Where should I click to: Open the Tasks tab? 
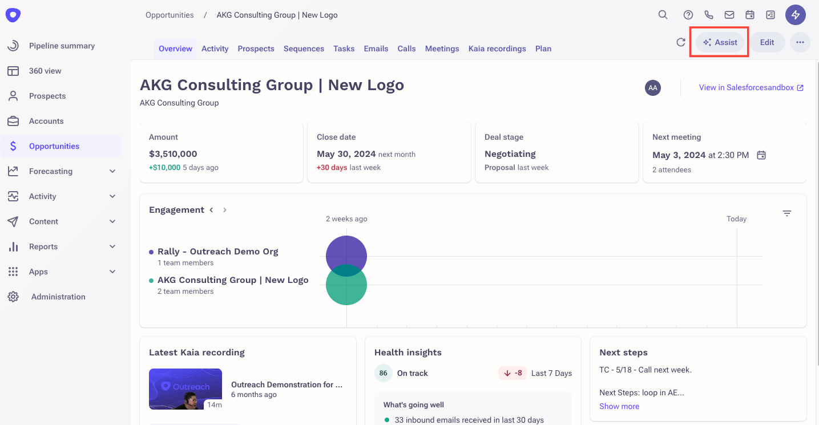(x=344, y=48)
